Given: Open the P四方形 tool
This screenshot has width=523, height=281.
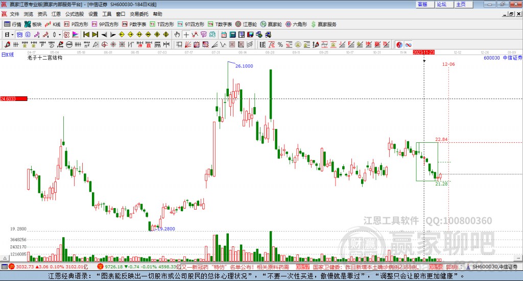Looking at the screenshot, I should [x=76, y=24].
